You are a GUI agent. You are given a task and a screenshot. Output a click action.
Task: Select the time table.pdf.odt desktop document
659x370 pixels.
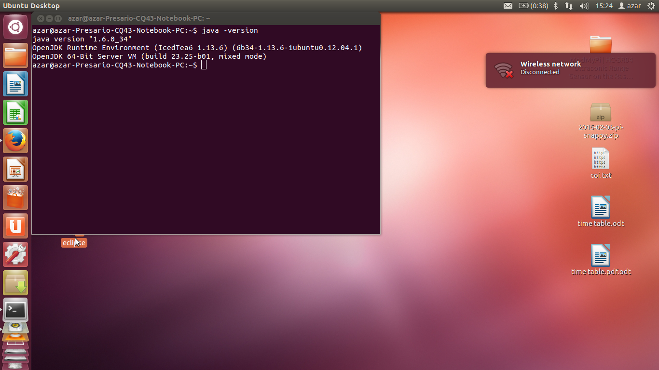[601, 259]
